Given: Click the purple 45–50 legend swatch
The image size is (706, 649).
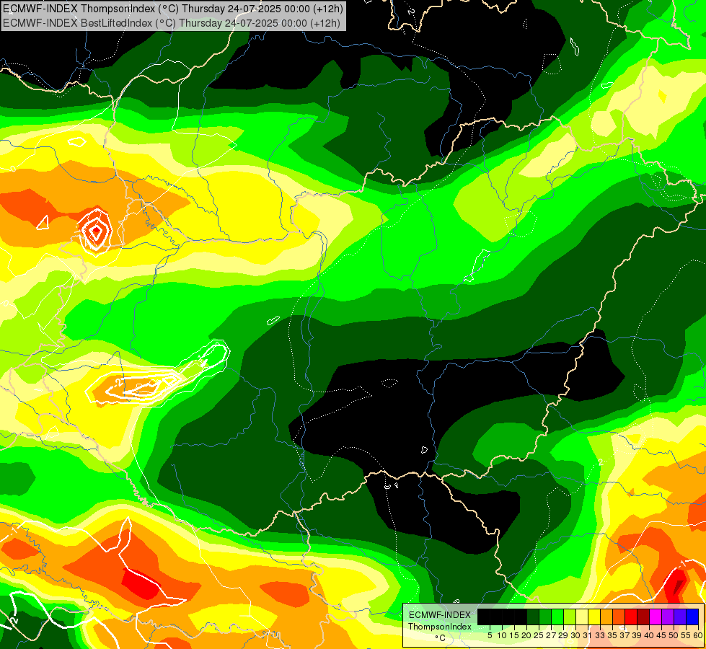Looking at the screenshot, I should tap(668, 617).
